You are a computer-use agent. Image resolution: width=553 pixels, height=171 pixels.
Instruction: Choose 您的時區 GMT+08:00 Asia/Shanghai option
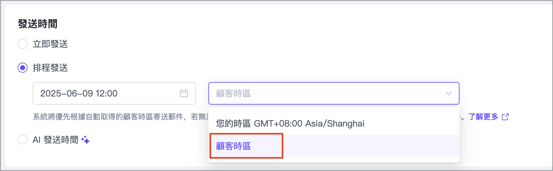(290, 123)
